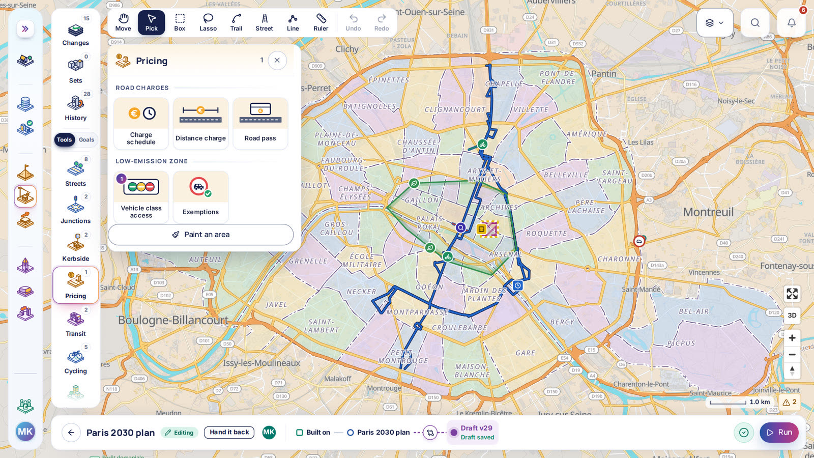Switch to the Goals tab

[x=86, y=139]
